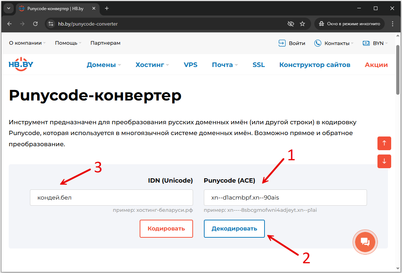Screen dimensions: 402x273
Task: Click the Punycode-конвертер page heading
Action: point(95,95)
